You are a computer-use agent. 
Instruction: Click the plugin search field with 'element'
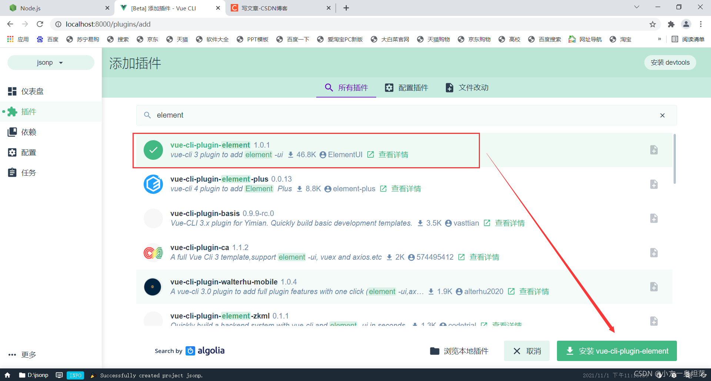[406, 115]
